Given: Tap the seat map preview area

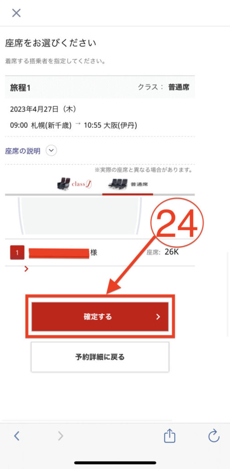Looking at the screenshot, I should click(80, 215).
